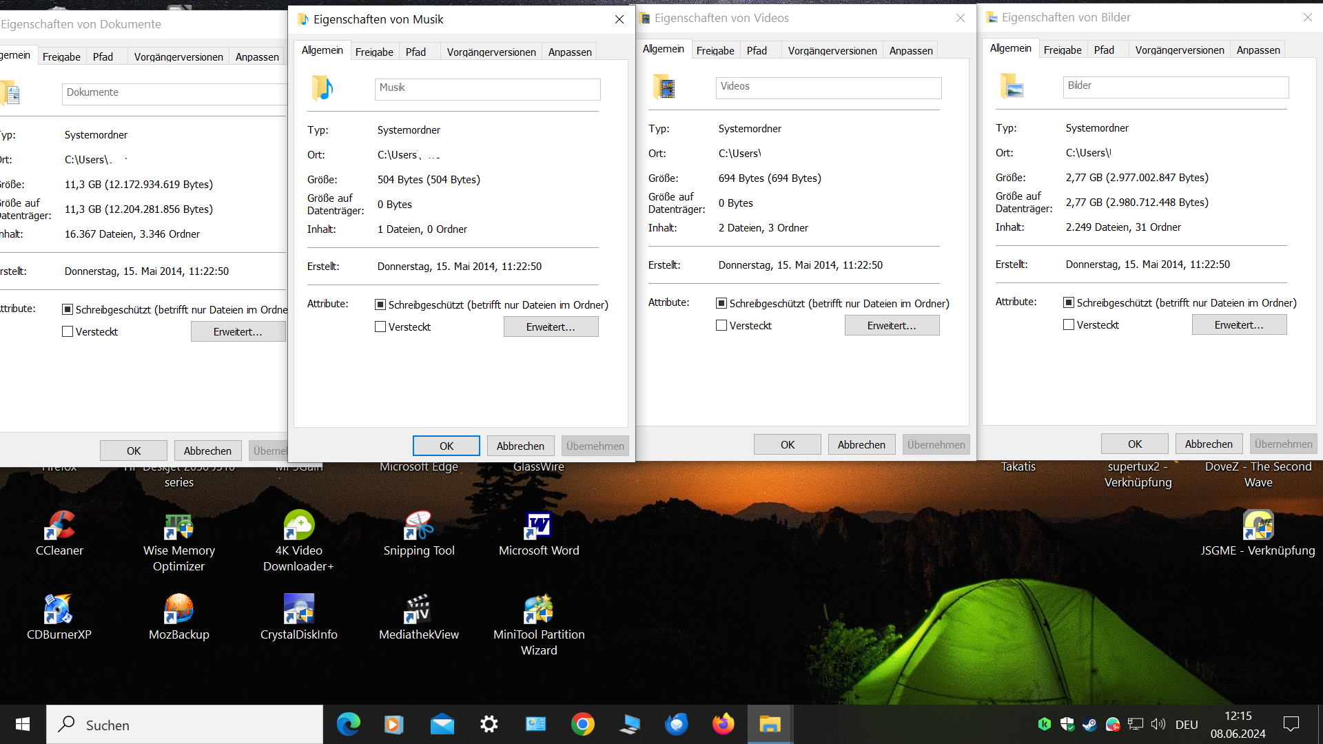The width and height of the screenshot is (1323, 744).
Task: Open Firefox from the taskbar
Action: point(723,724)
